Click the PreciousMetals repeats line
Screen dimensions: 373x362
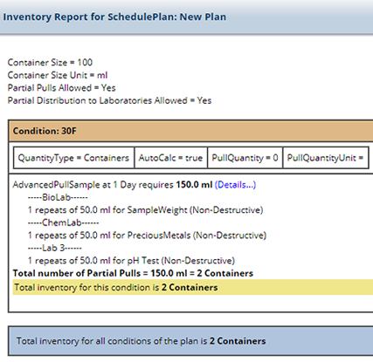click(x=147, y=236)
